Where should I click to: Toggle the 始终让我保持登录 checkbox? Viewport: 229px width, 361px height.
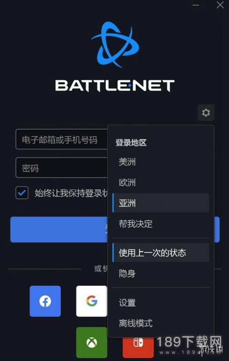pyautogui.click(x=22, y=193)
